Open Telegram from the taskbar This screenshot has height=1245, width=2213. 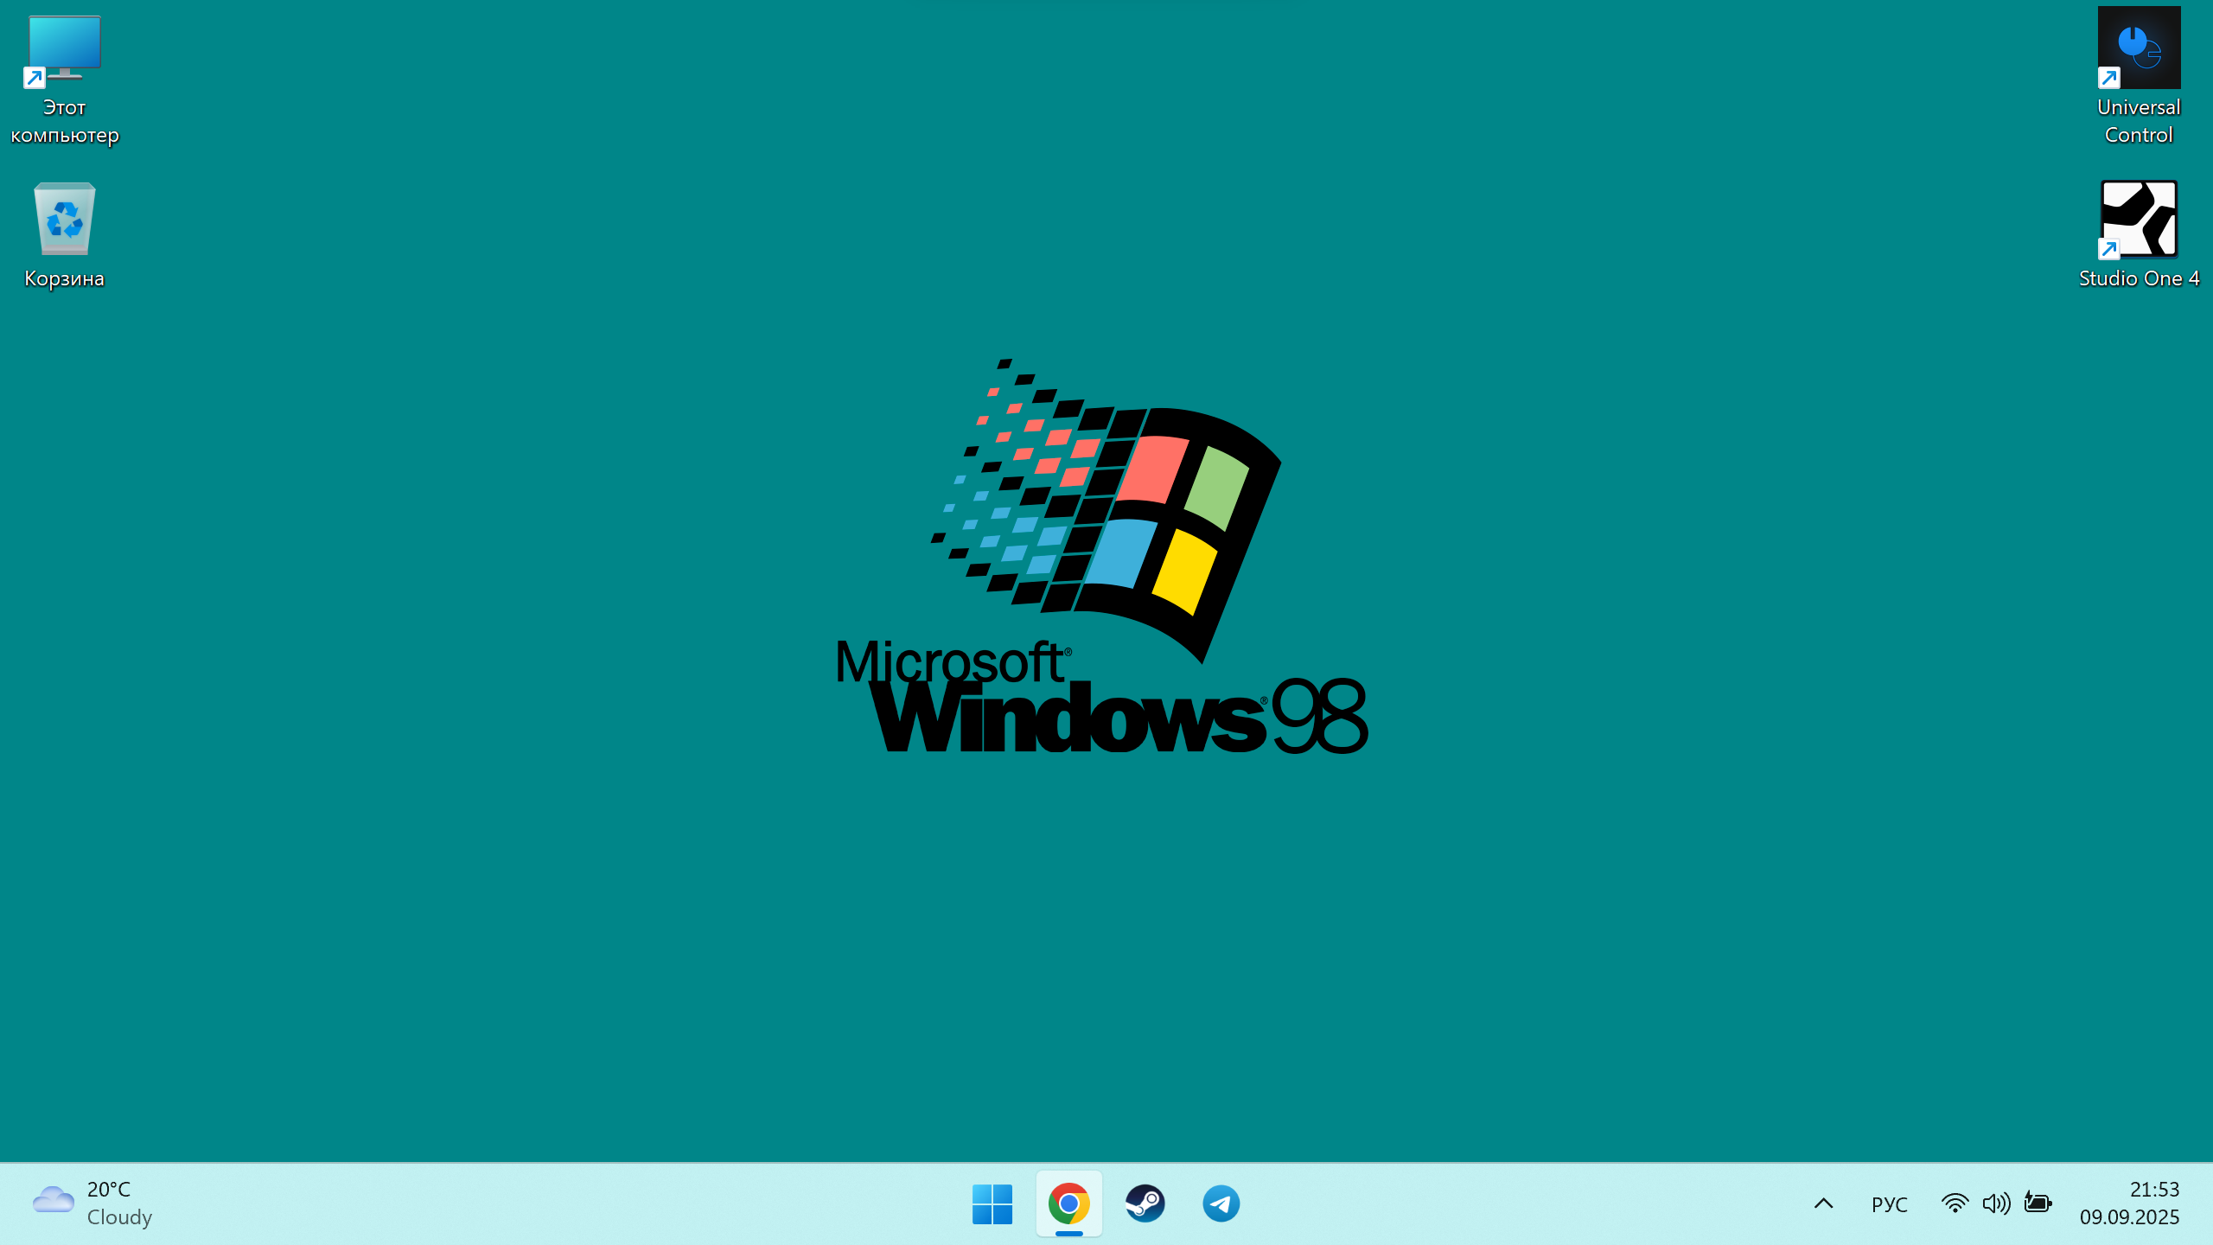tap(1221, 1203)
